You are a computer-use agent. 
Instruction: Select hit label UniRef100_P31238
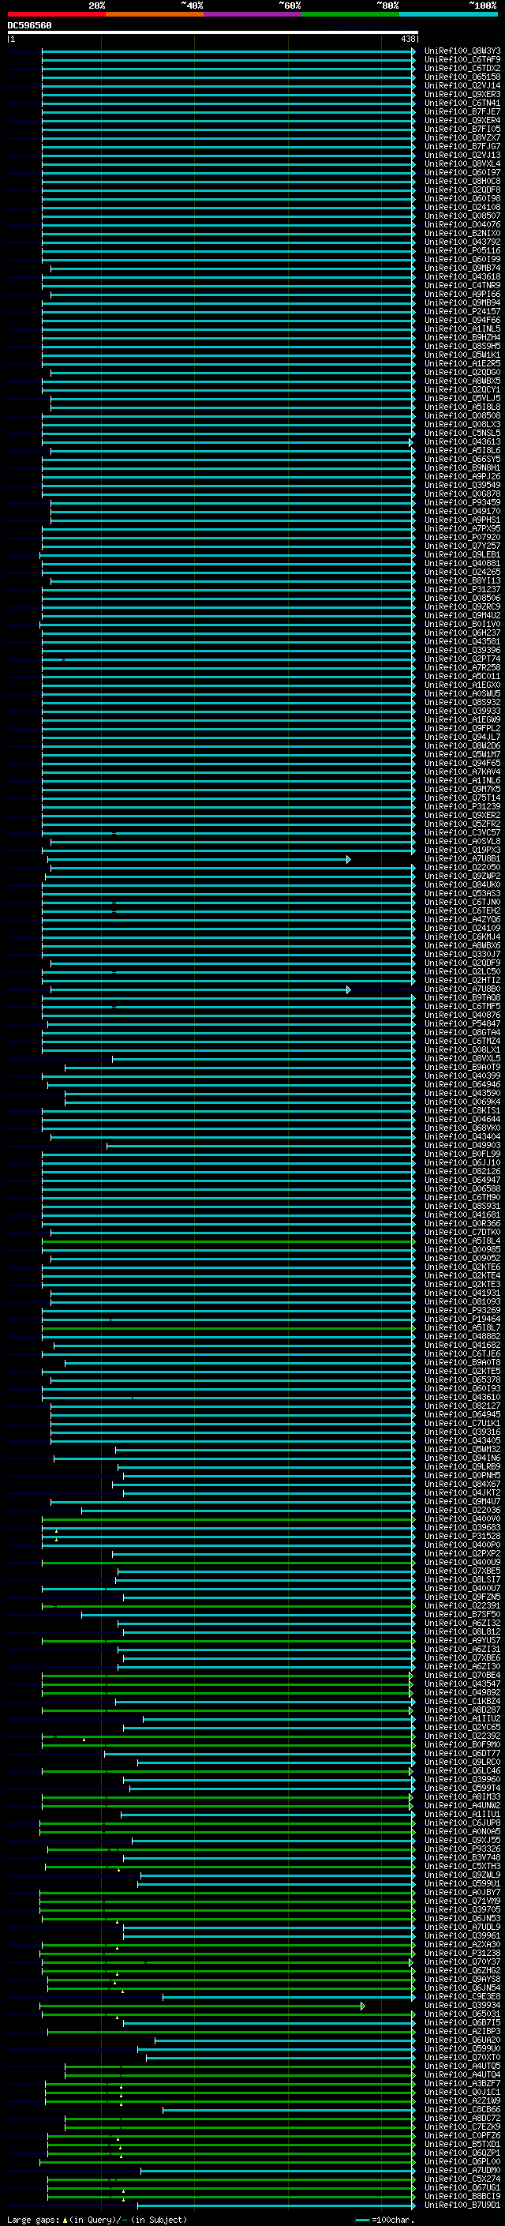[x=462, y=1952]
